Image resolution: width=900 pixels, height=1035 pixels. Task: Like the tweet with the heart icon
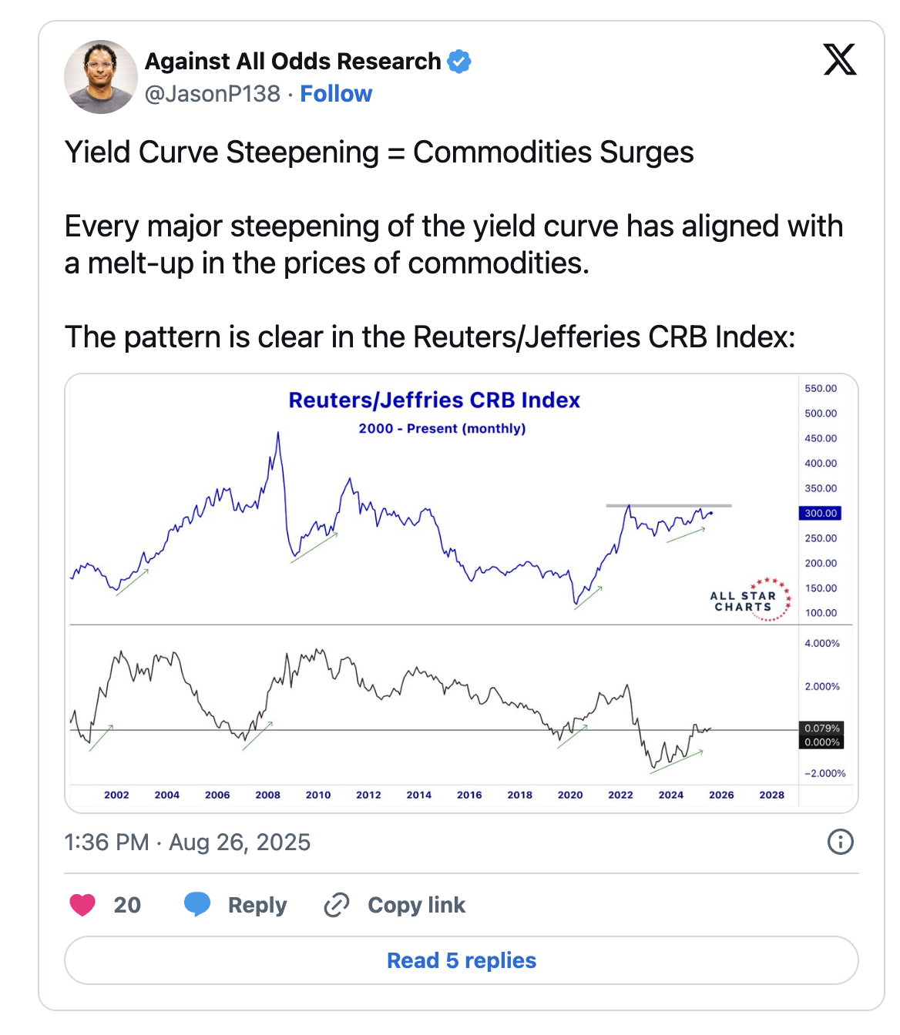82,905
